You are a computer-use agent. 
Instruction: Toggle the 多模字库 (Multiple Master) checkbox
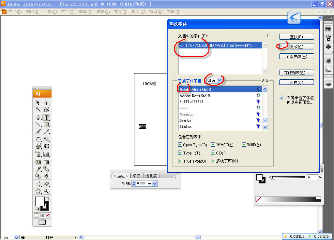pos(213,161)
